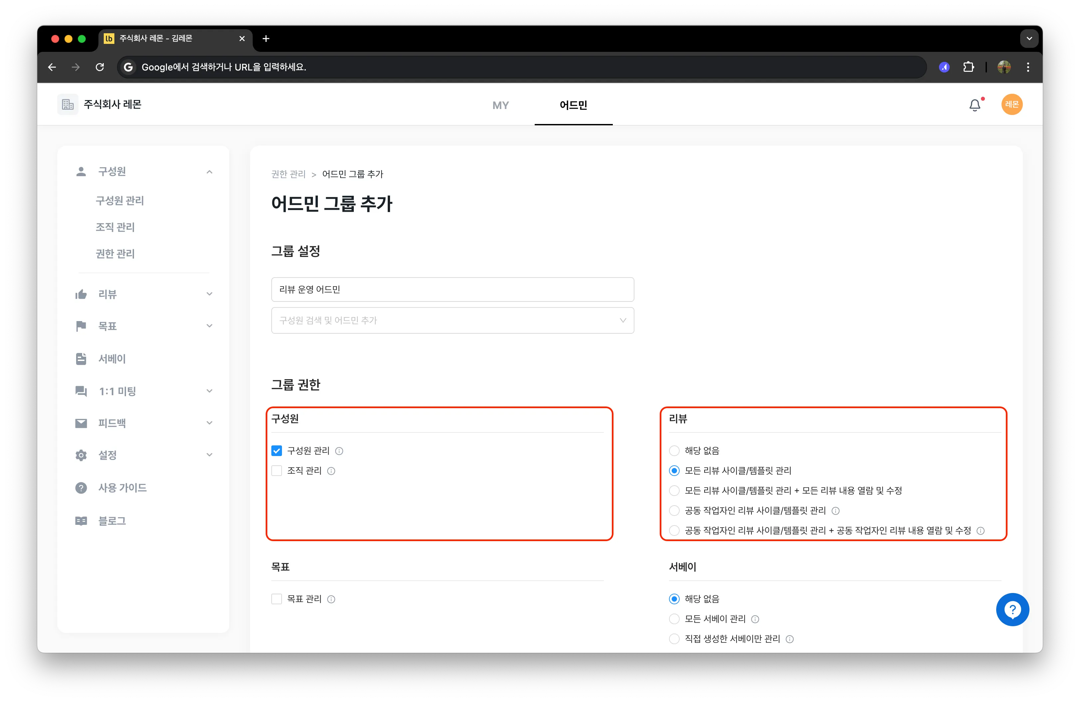Open 서베이 in sidebar
The width and height of the screenshot is (1080, 702).
point(112,359)
